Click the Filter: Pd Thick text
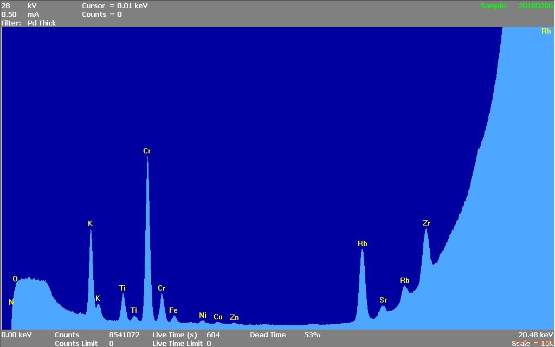The image size is (555, 347). (29, 23)
